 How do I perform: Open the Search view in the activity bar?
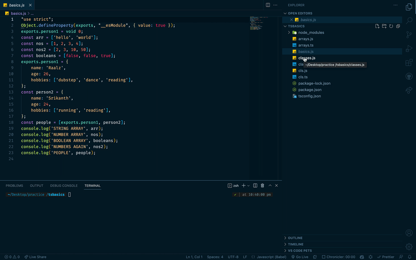409,20
